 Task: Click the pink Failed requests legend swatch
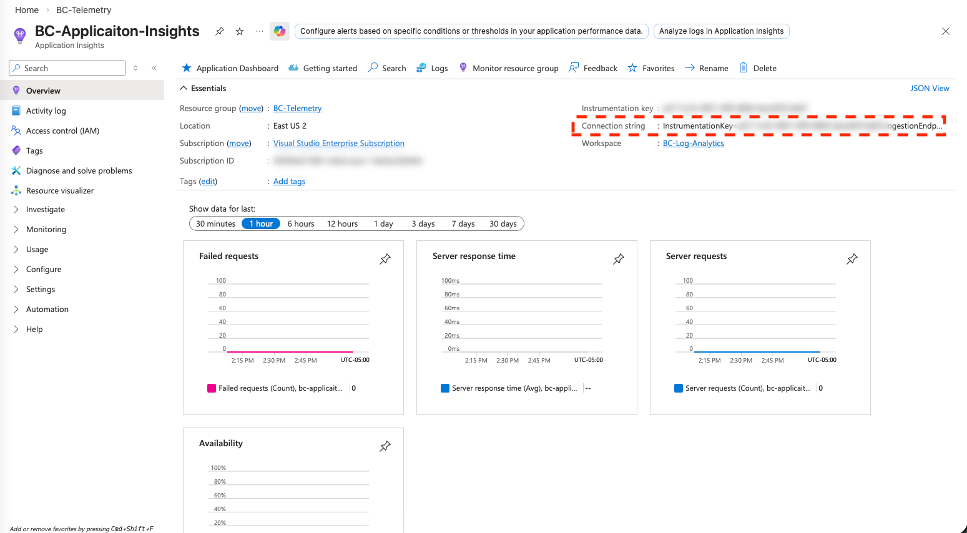click(x=212, y=388)
